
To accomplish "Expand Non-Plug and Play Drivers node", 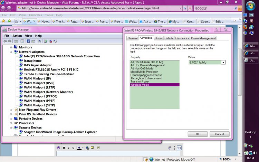I will tap(11, 110).
